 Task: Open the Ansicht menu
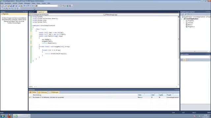(15, 3)
